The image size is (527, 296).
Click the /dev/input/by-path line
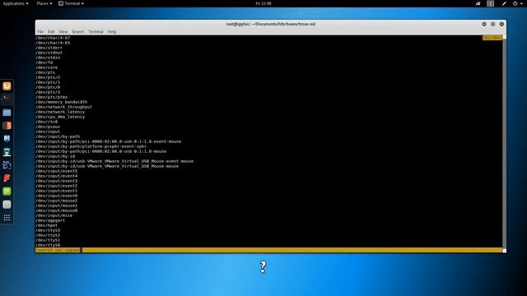coord(58,136)
